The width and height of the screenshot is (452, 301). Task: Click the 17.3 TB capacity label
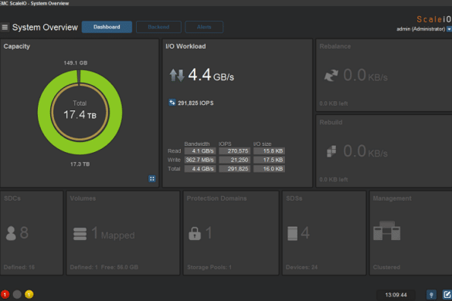(x=80, y=164)
